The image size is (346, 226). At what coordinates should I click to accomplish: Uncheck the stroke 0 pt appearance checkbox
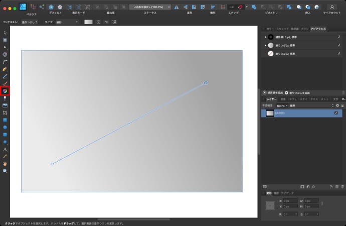[x=339, y=37]
